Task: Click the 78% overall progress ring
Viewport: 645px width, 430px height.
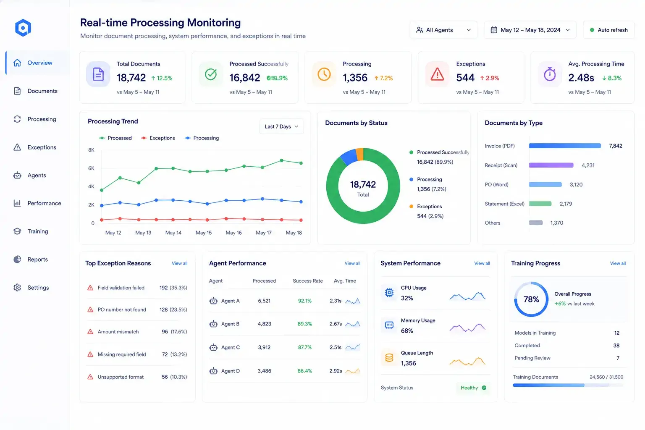Action: (x=531, y=299)
